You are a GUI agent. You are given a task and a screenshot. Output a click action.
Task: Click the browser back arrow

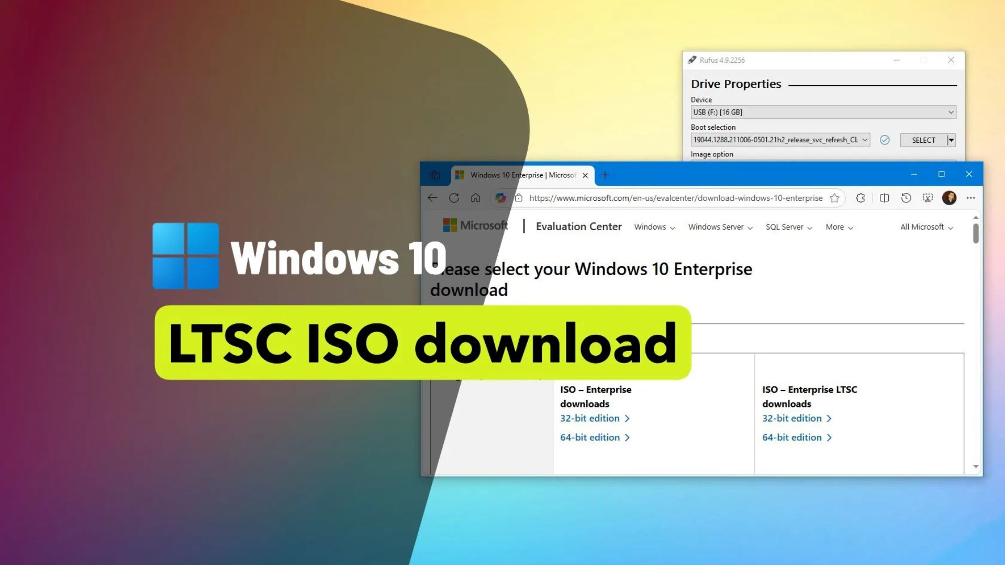(x=432, y=198)
